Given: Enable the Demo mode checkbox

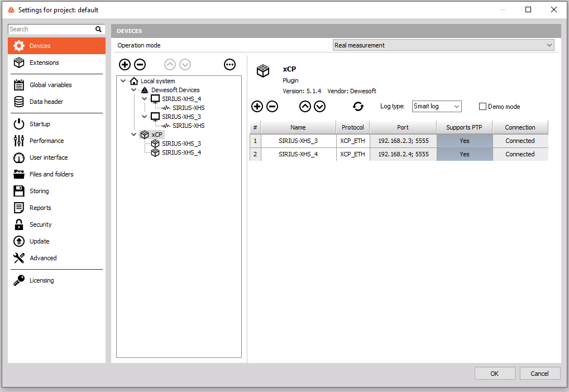Looking at the screenshot, I should (x=482, y=106).
